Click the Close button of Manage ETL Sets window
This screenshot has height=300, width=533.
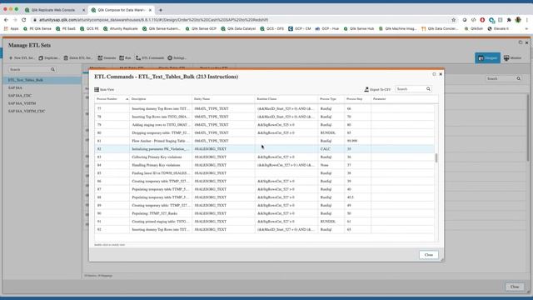(515, 287)
